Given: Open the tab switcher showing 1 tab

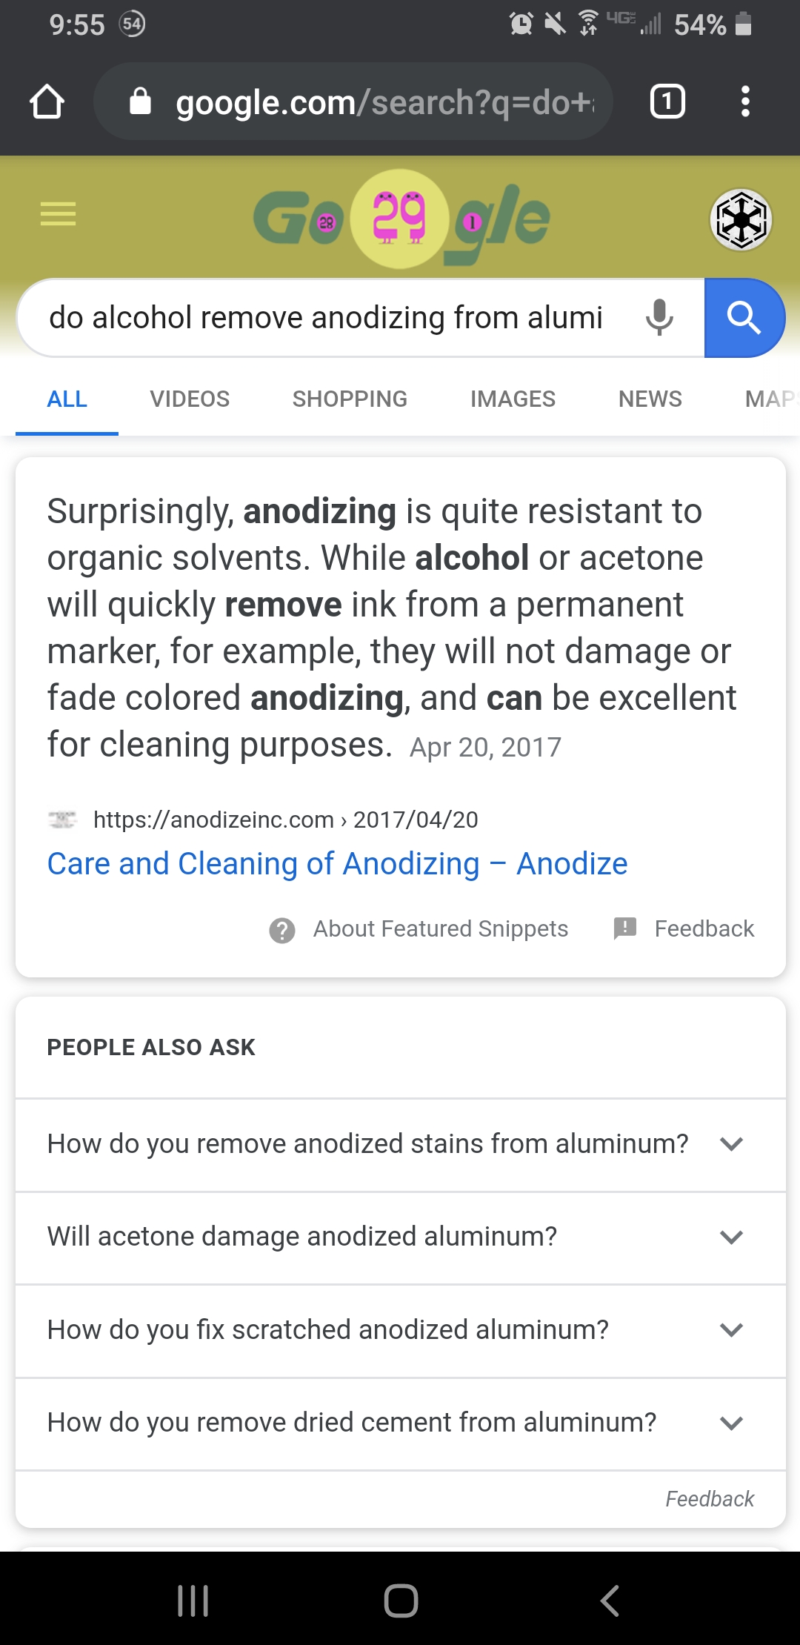Looking at the screenshot, I should pyautogui.click(x=667, y=102).
